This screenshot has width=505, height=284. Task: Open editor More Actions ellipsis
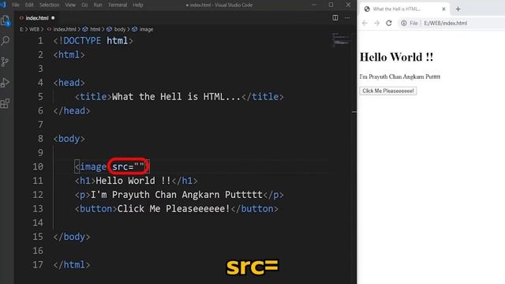347,17
